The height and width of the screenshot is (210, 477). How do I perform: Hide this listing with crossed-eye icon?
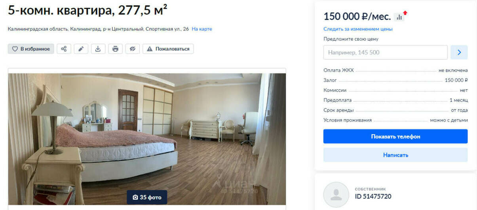(133, 49)
